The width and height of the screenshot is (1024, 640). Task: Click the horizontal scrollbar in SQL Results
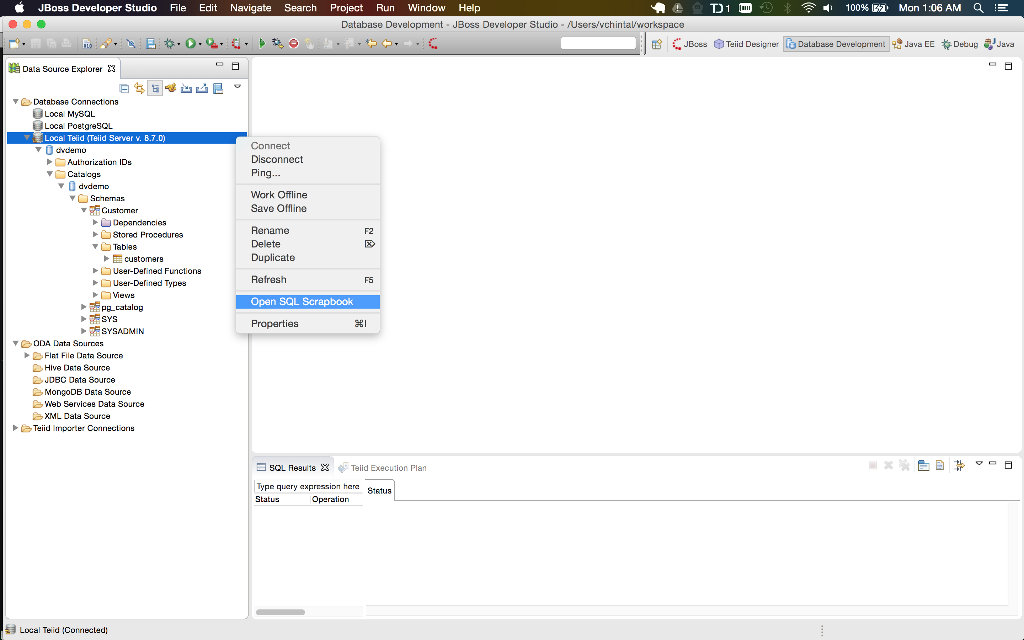[x=280, y=612]
